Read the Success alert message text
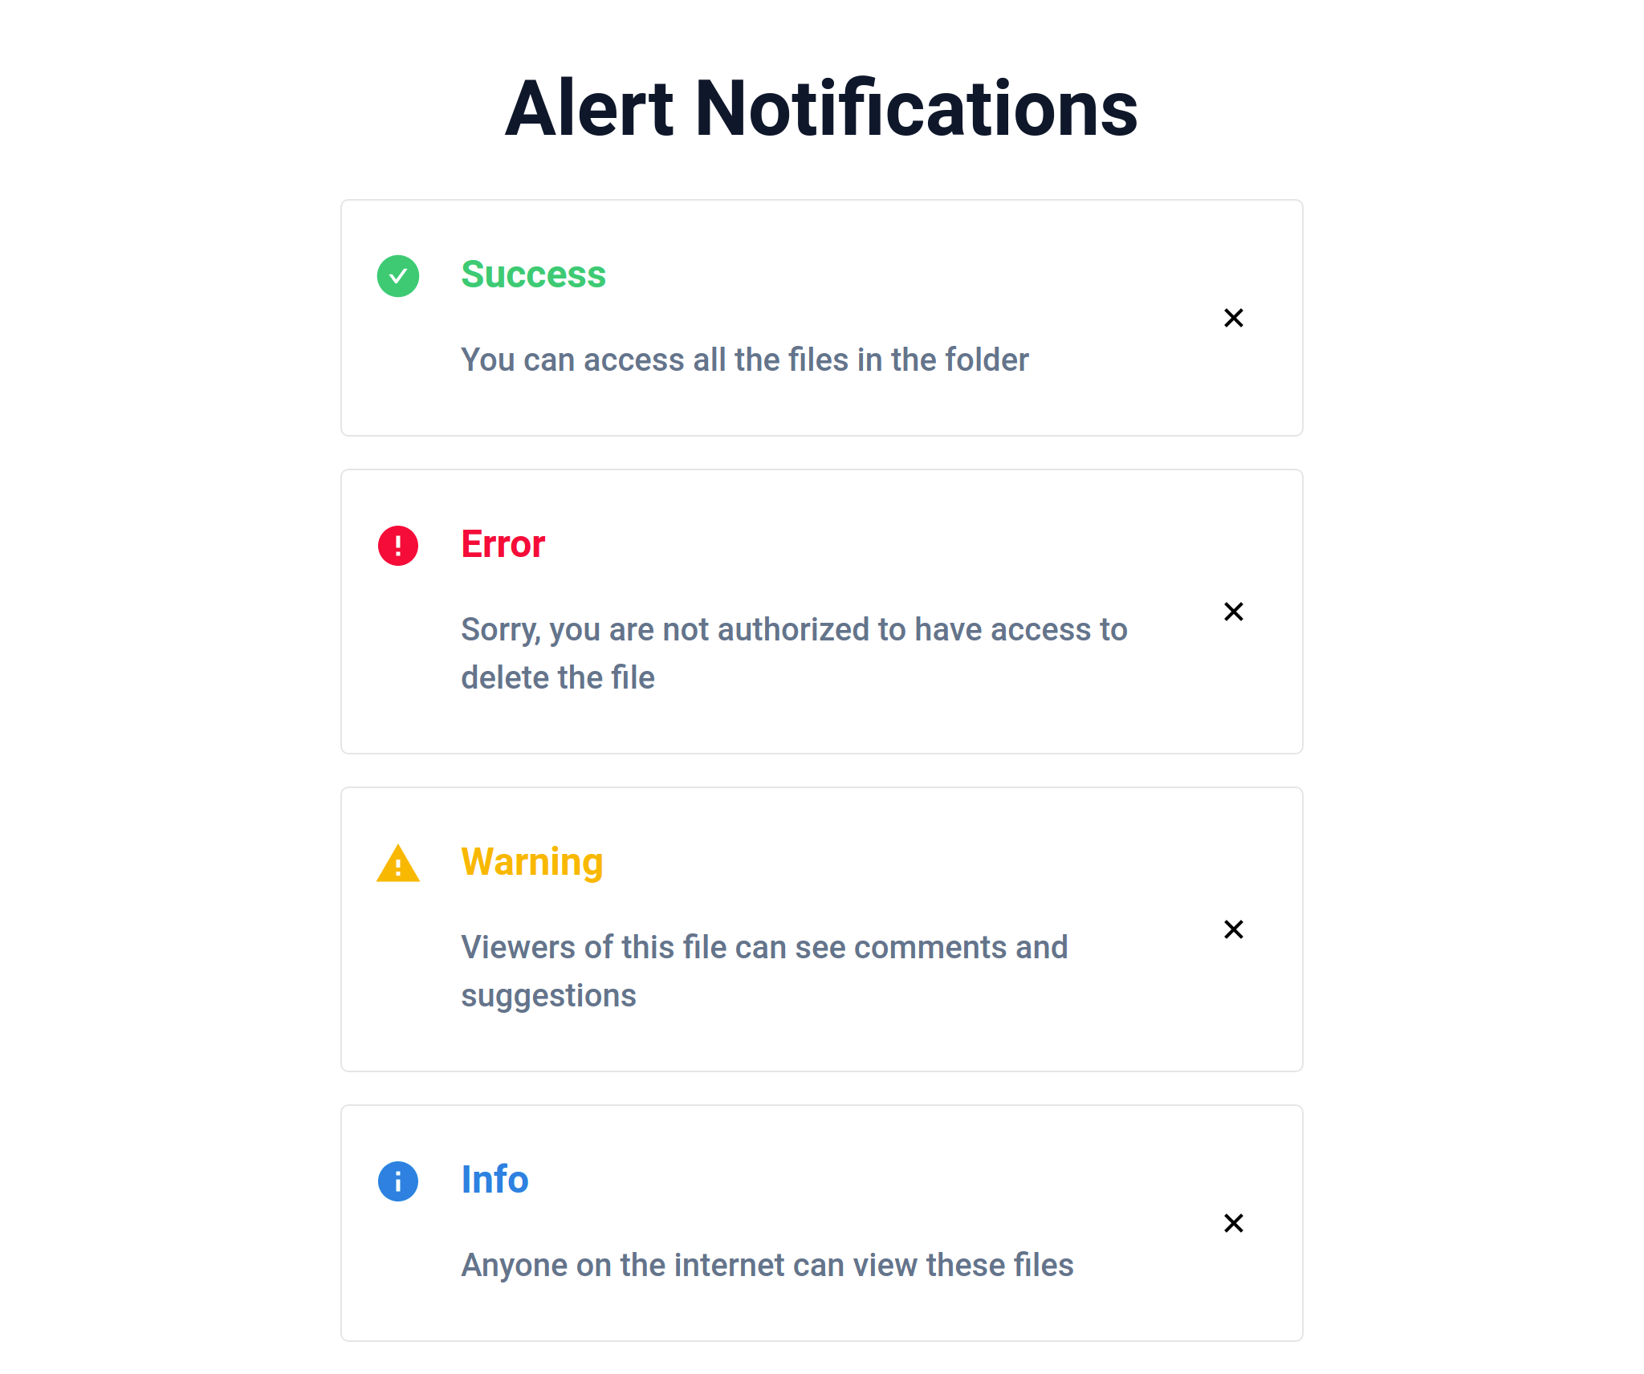This screenshot has height=1374, width=1644. tap(744, 360)
